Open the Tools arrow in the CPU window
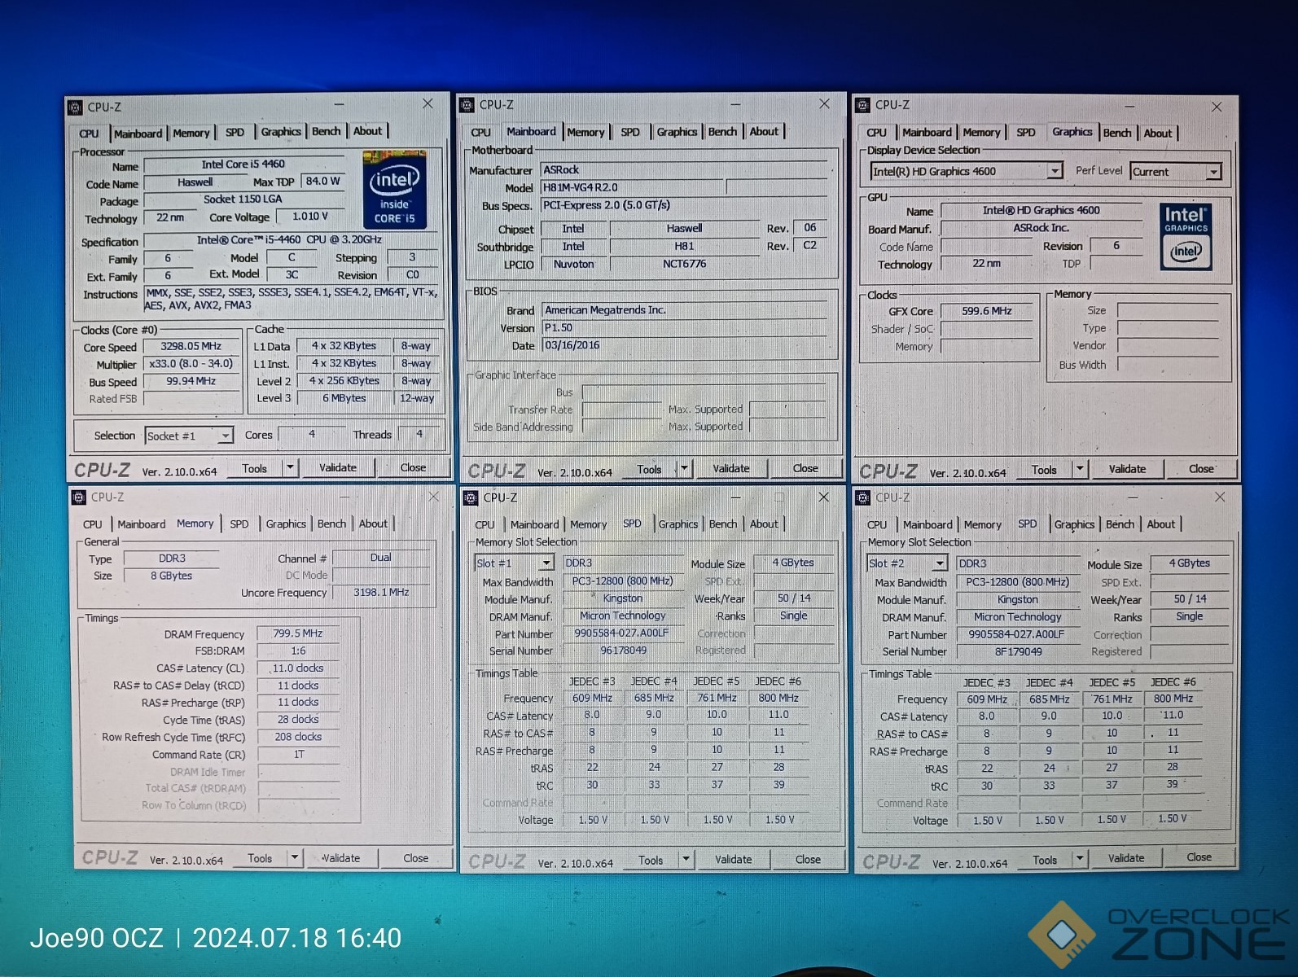 pyautogui.click(x=291, y=467)
